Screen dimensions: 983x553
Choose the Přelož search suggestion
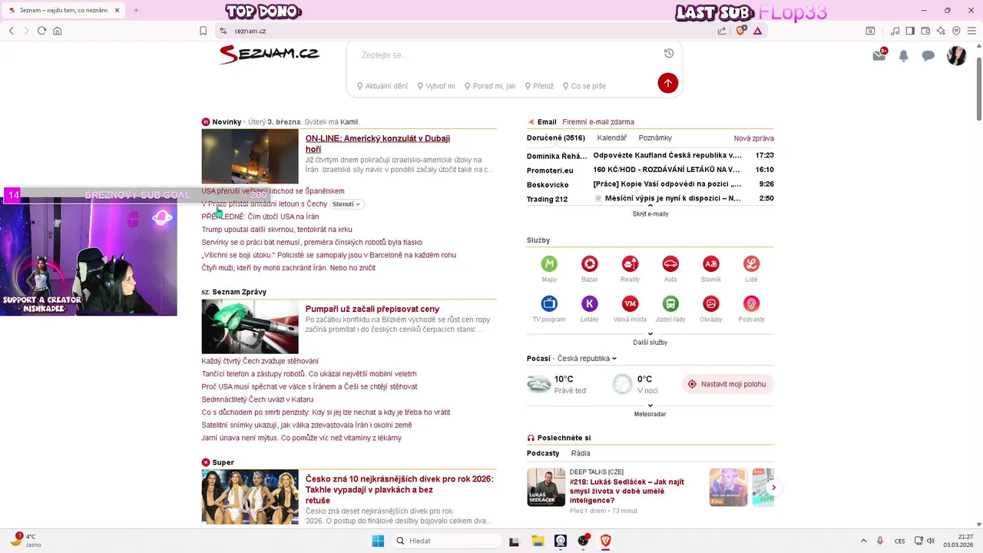540,86
